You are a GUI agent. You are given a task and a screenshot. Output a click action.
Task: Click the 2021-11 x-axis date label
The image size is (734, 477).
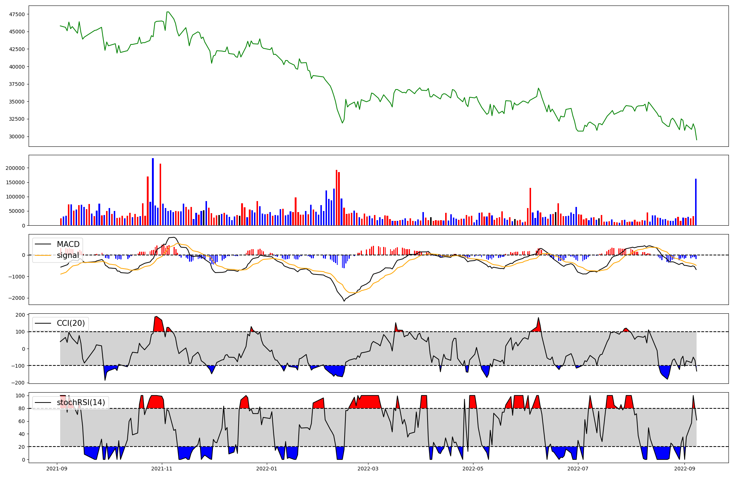(162, 469)
